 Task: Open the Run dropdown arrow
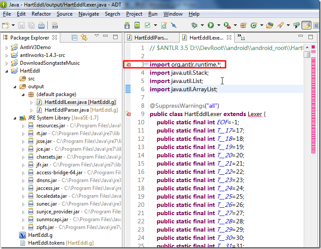[x=219, y=26]
